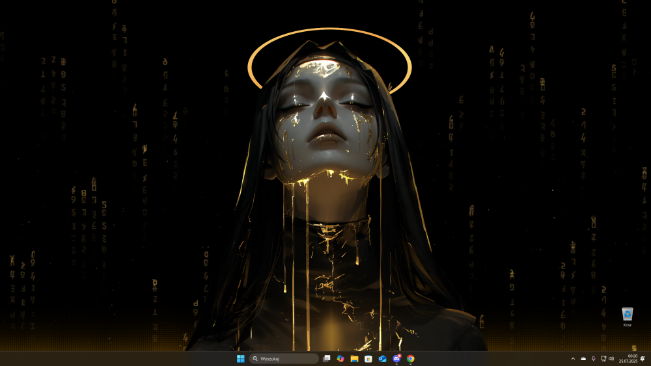Open clock and date 25.07.2025
The image size is (651, 366).
628,359
